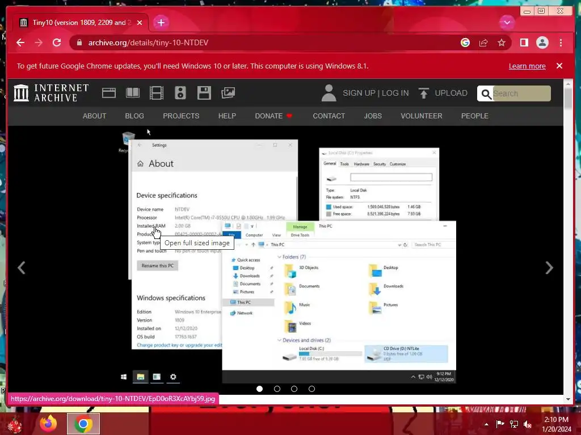Open the Web archive icon
This screenshot has height=435, width=581.
[109, 93]
